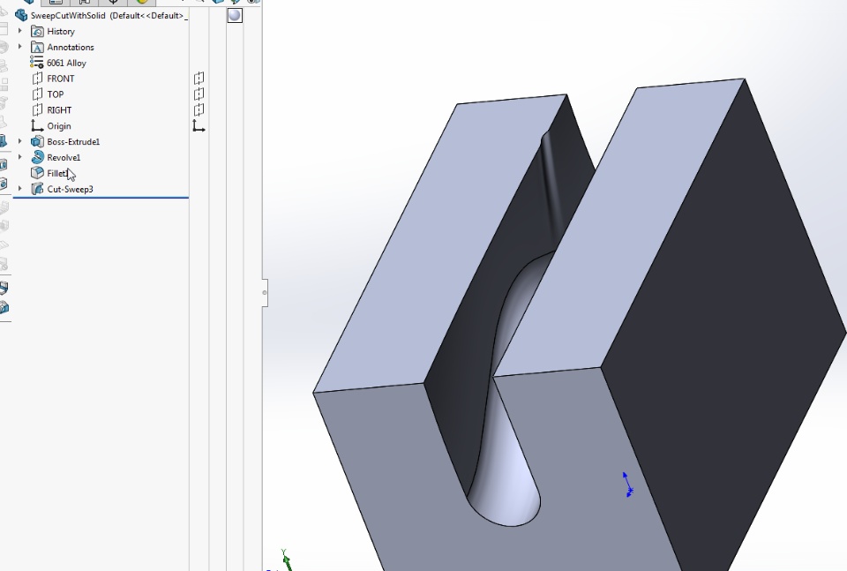Screen dimensions: 847x571
Task: Select the "Revolve1" label
Action: coord(64,157)
